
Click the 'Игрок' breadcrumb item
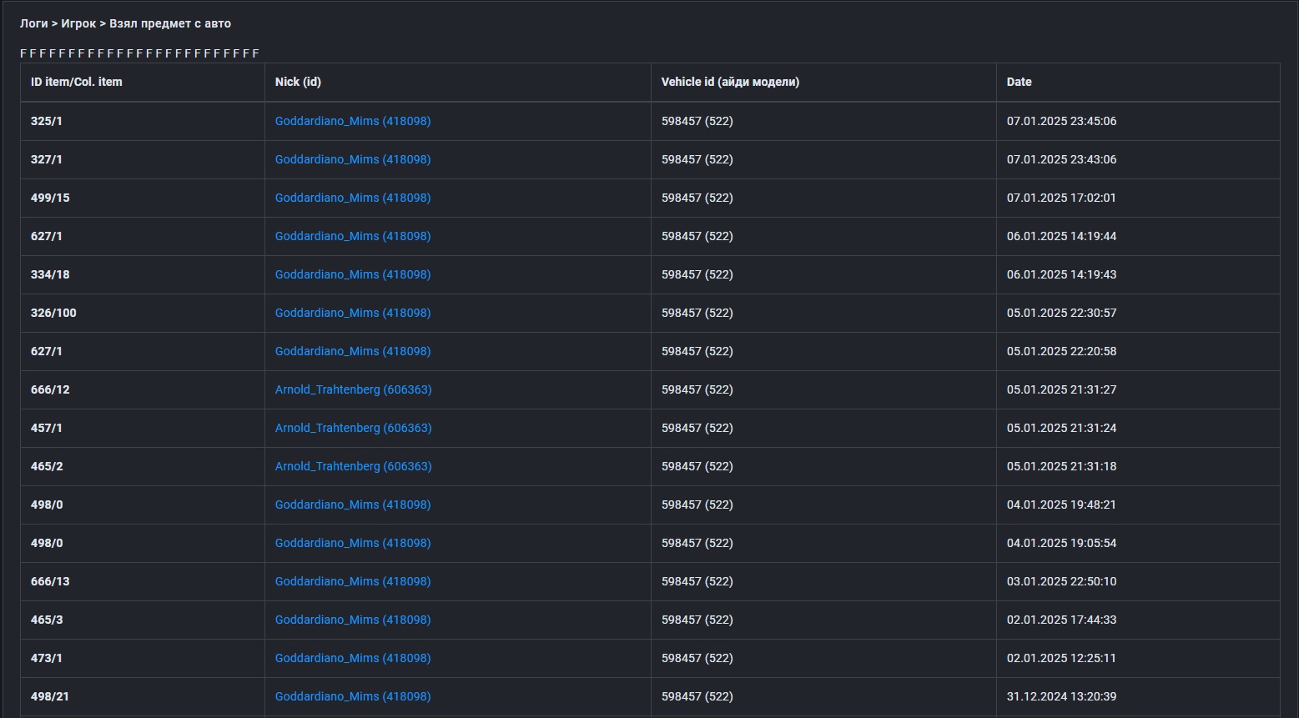pos(78,23)
